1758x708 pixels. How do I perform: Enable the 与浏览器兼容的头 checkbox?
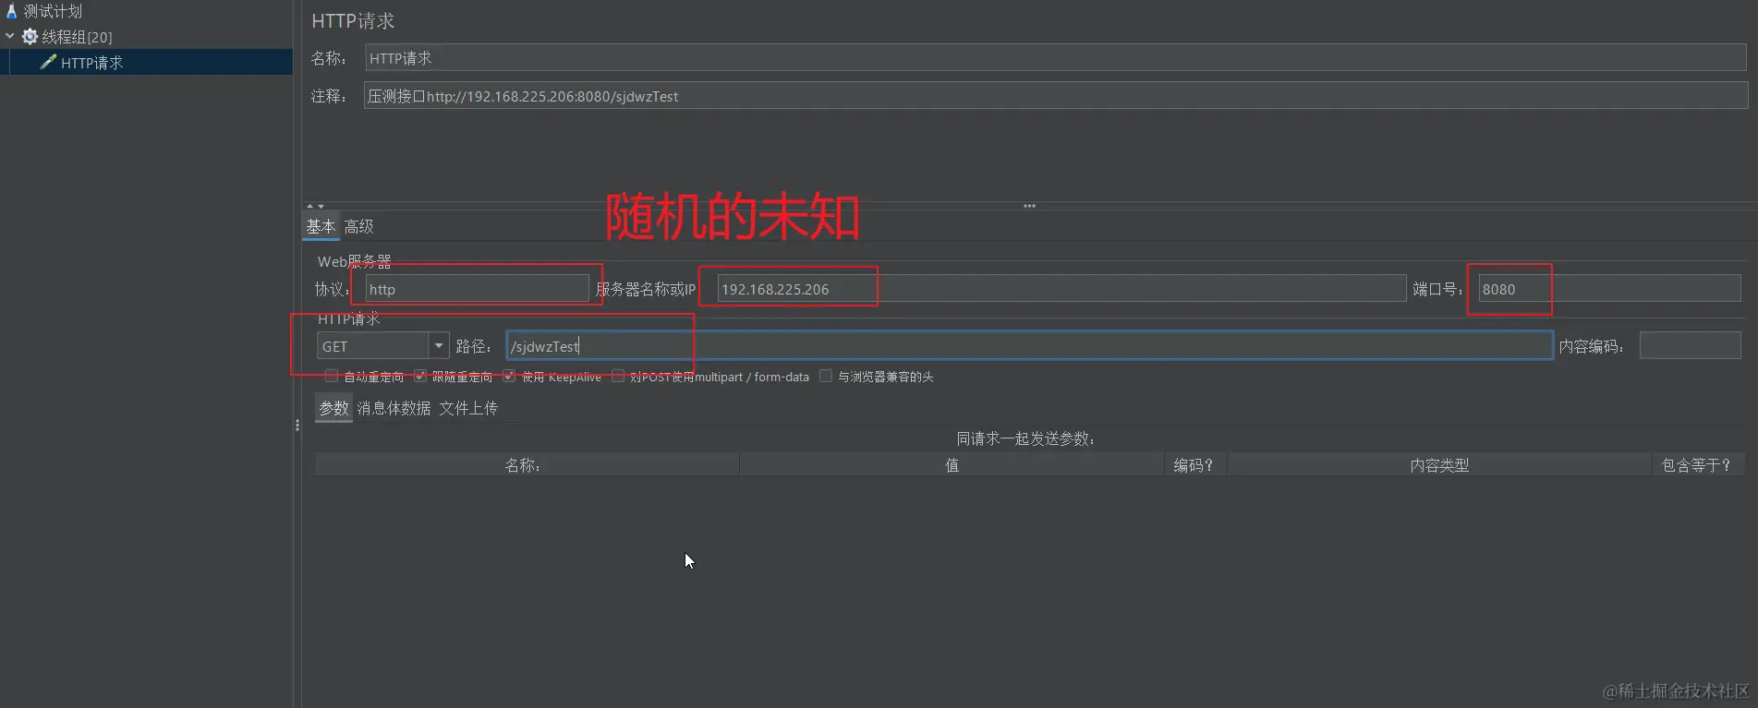[826, 376]
